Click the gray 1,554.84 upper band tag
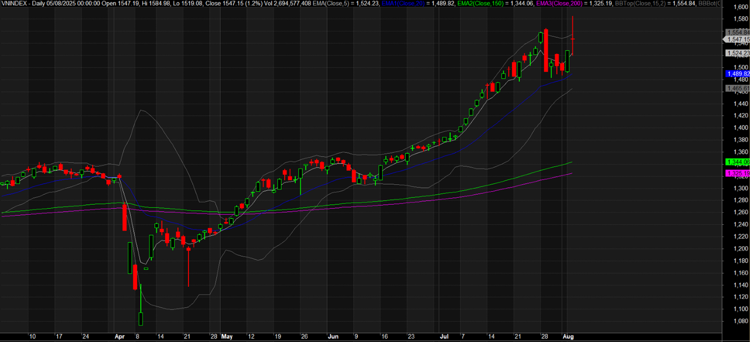 click(x=737, y=32)
